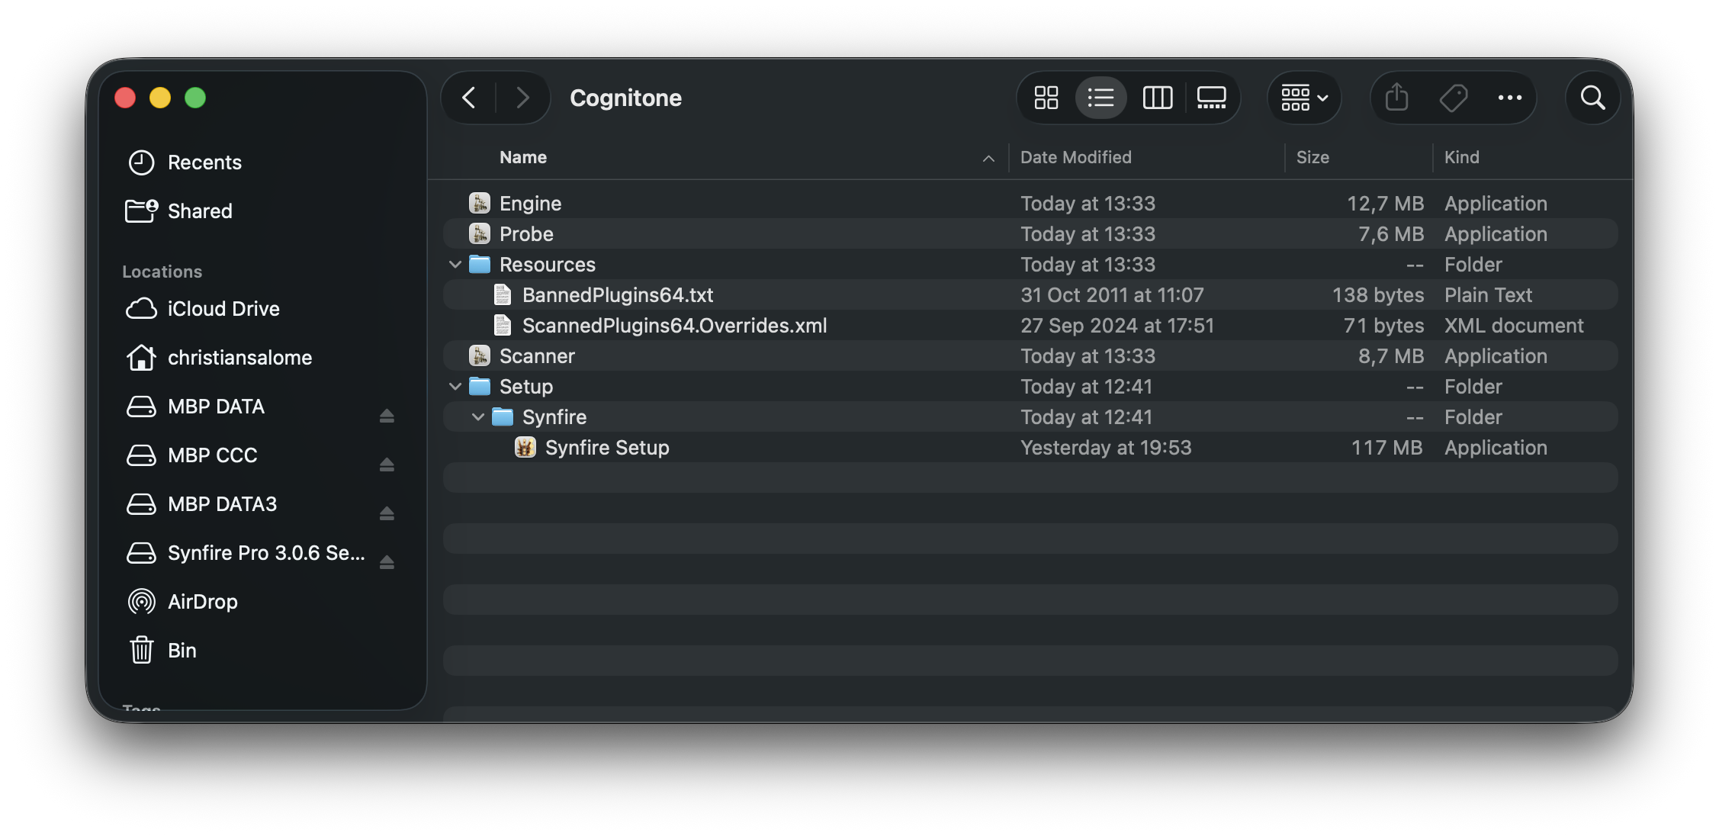Click the Tags toolbar icon

pyautogui.click(x=1453, y=98)
